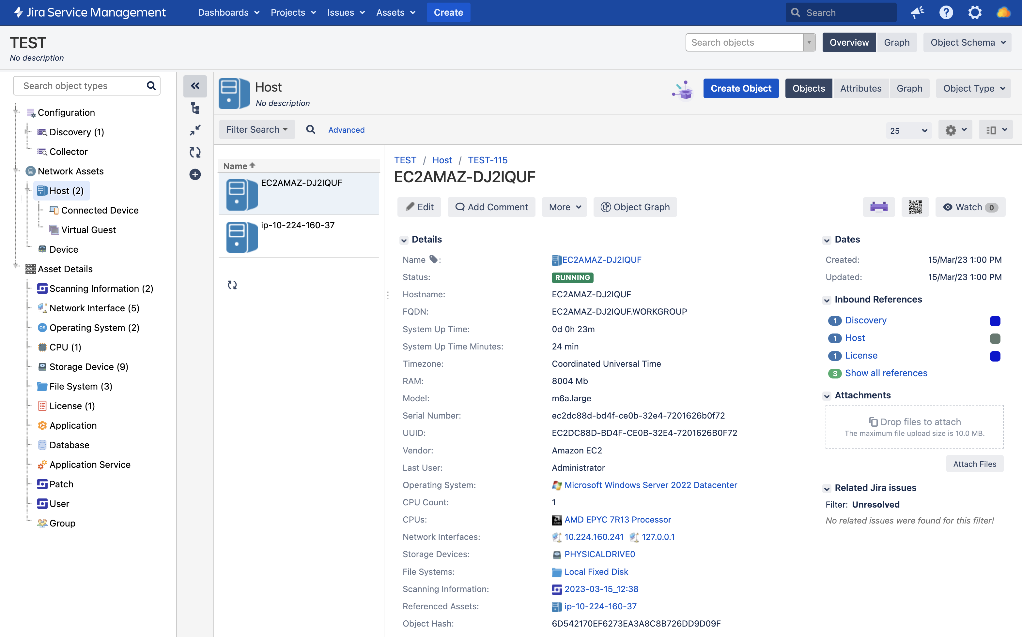Collapse the Details section

click(404, 240)
